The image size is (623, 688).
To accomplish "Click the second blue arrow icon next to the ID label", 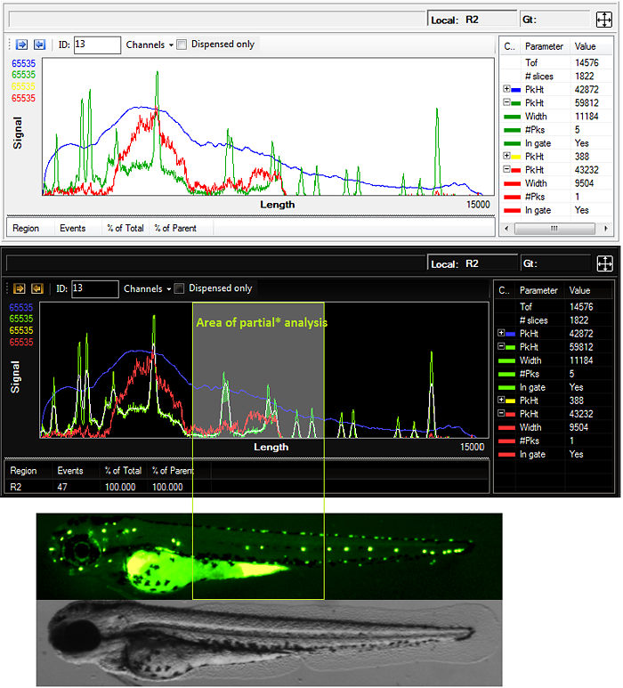I will 39,45.
